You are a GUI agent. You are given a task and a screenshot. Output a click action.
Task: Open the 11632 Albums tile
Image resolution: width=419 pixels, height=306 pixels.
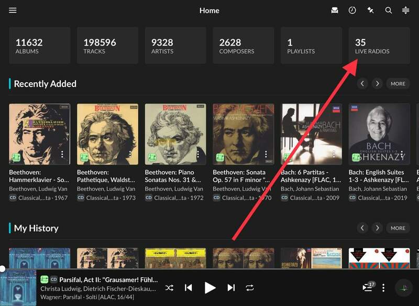pyautogui.click(x=40, y=46)
